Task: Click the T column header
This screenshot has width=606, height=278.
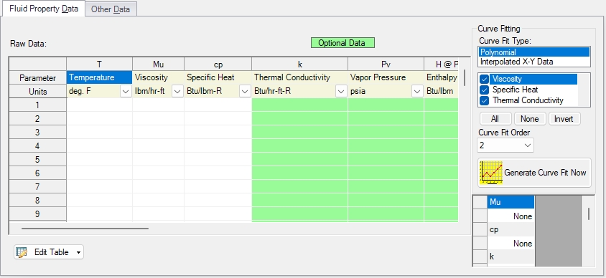Action: coord(100,64)
